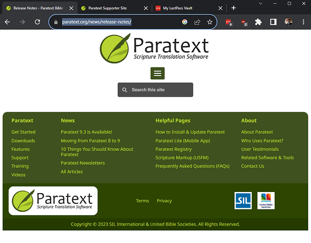Open Paratext 9.3 is Available! article
The image size is (311, 243).
point(86,132)
